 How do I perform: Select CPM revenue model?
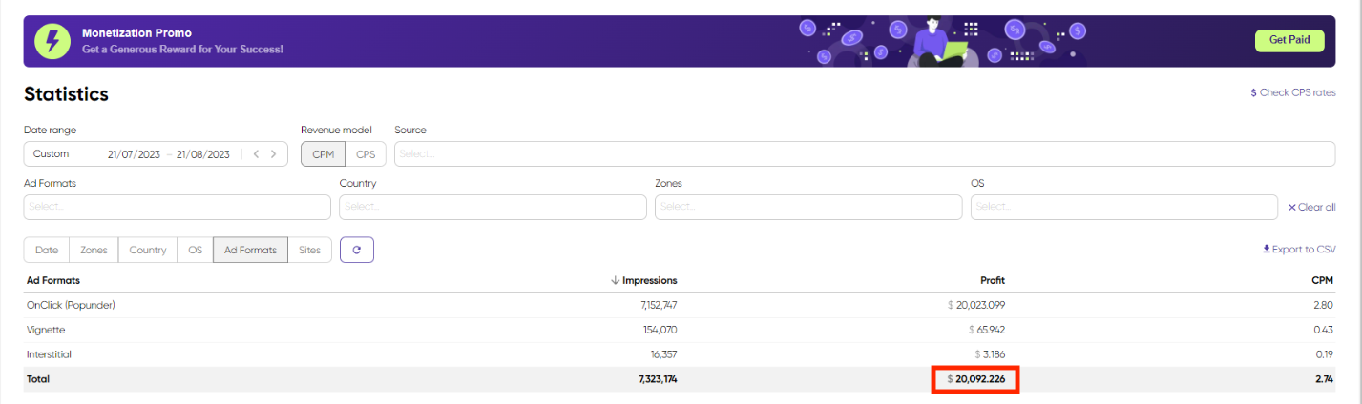coord(323,153)
